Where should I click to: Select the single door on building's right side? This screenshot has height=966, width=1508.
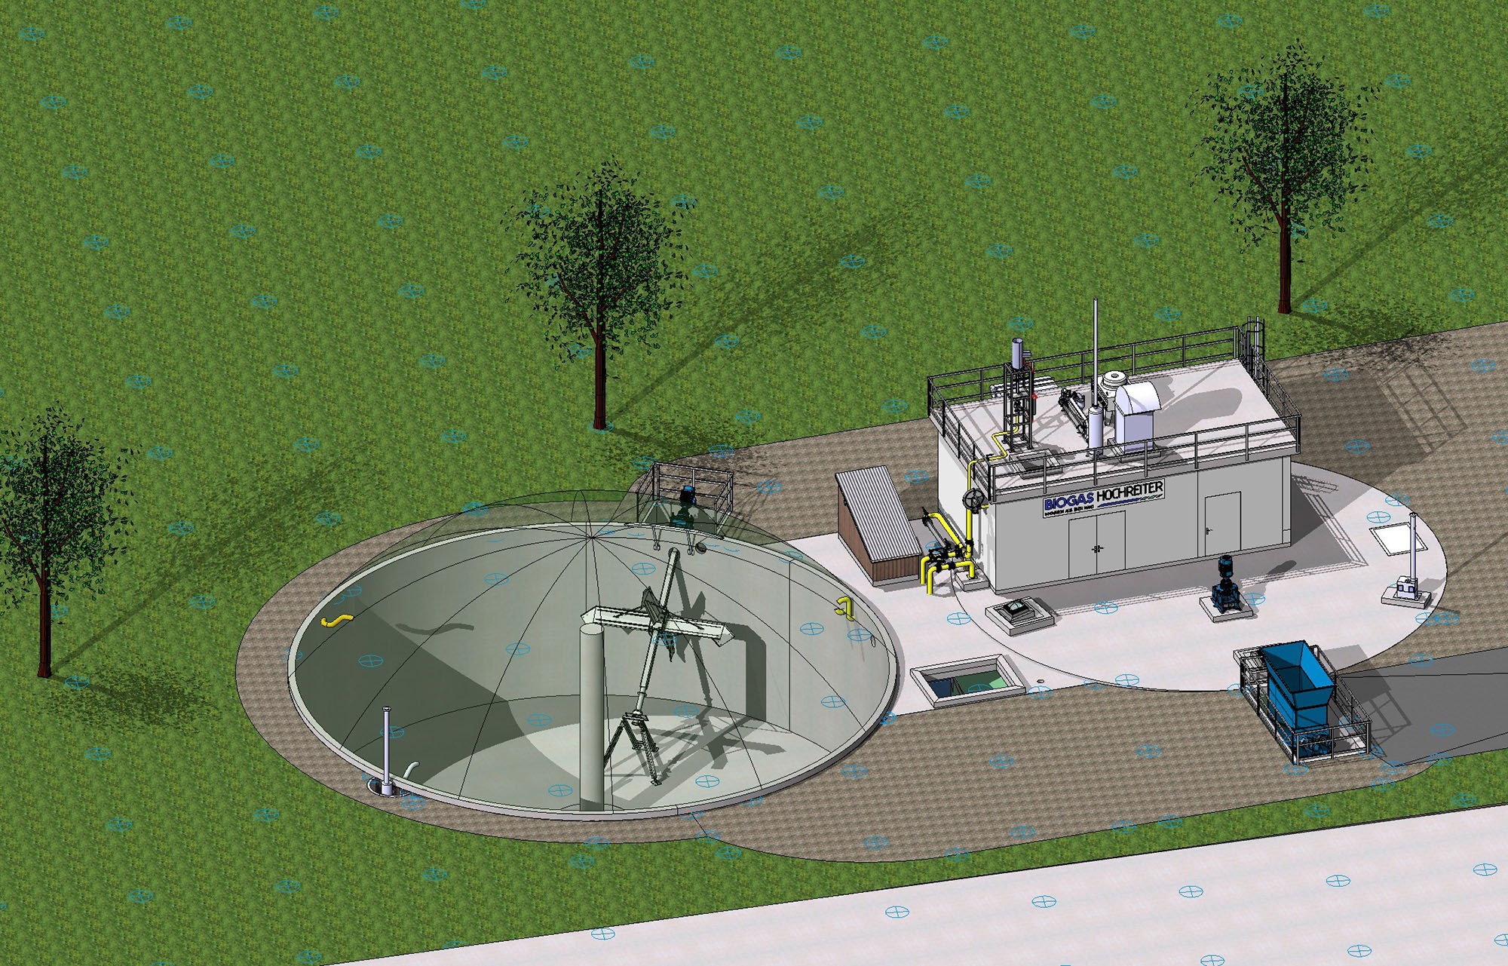(x=1222, y=524)
